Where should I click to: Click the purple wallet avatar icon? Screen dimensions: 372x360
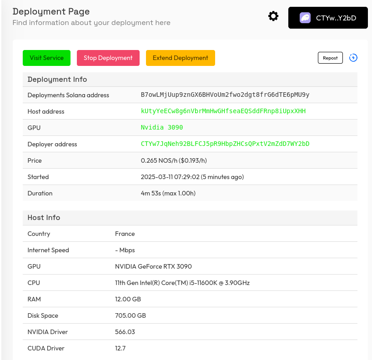coord(305,18)
